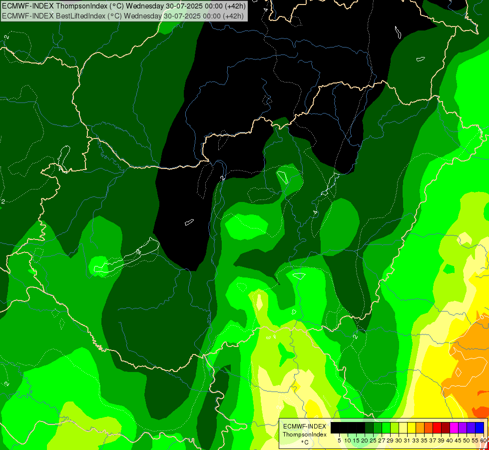The image size is (489, 450).
Task: Click the legend tick label 39
Action: tap(441, 440)
